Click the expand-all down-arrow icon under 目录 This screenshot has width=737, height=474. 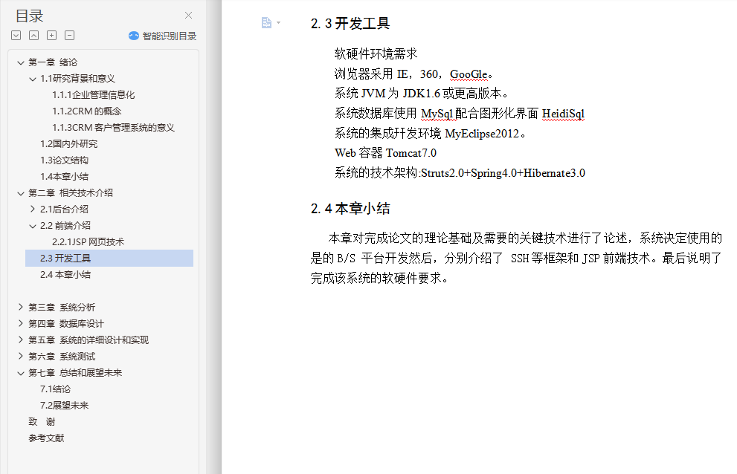(16, 35)
